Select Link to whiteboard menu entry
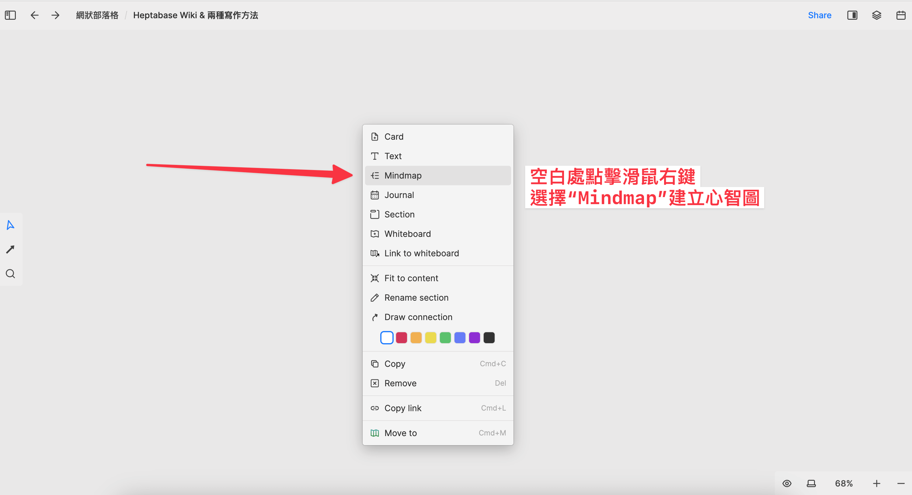 (x=421, y=253)
